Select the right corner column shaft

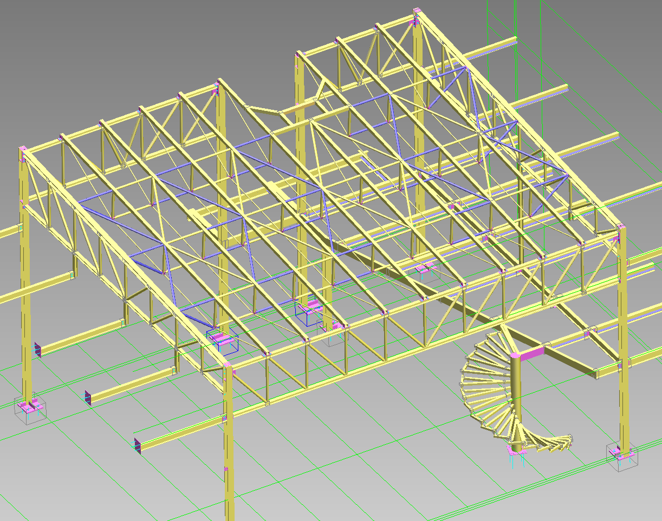tap(623, 338)
